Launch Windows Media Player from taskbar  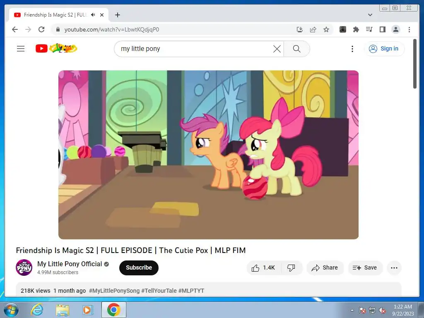87,310
